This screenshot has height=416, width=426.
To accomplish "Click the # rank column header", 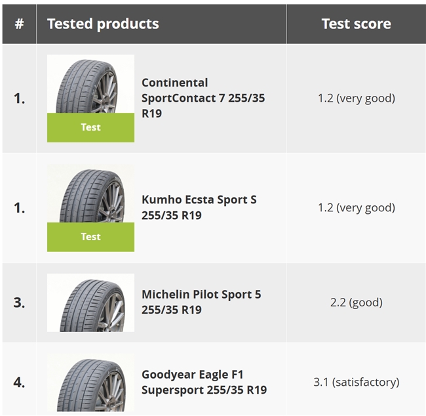I will [19, 24].
